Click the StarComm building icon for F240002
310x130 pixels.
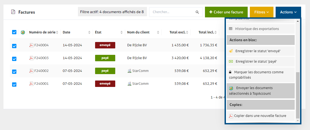coord(129,71)
